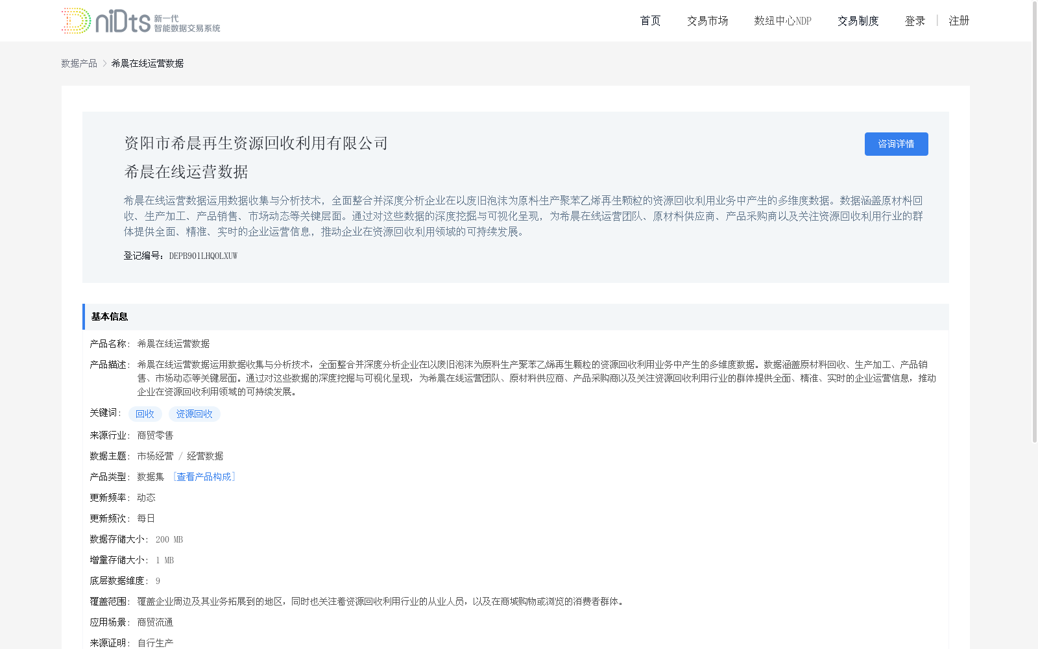Open the 首页 menu item
The width and height of the screenshot is (1038, 649).
pyautogui.click(x=650, y=21)
